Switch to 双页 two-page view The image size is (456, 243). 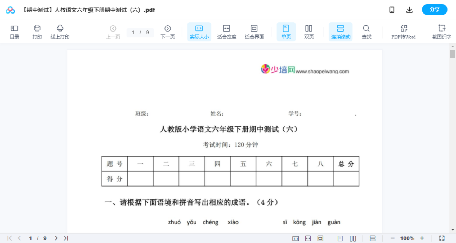[309, 32]
